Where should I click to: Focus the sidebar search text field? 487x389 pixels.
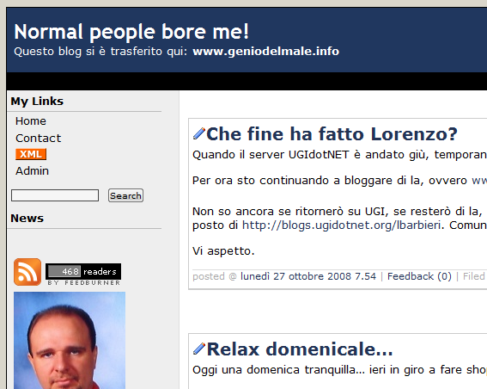pos(55,195)
